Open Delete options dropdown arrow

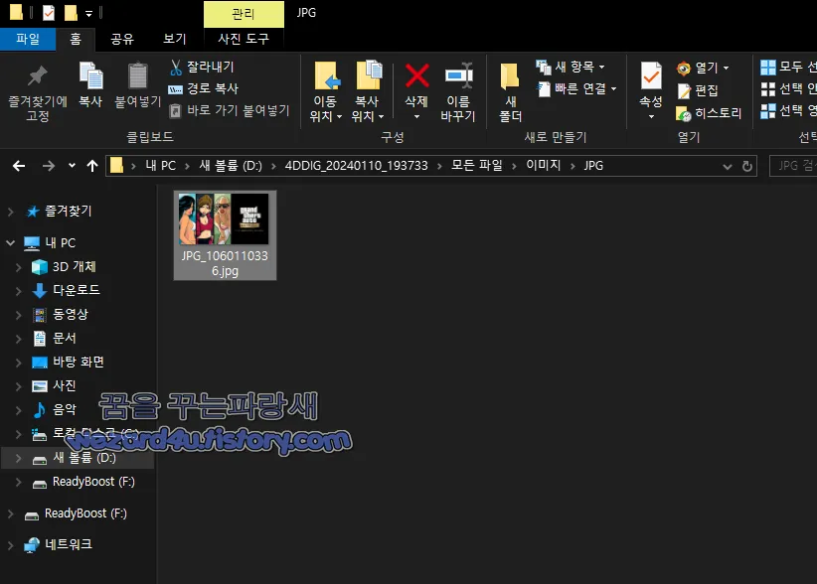pyautogui.click(x=416, y=117)
